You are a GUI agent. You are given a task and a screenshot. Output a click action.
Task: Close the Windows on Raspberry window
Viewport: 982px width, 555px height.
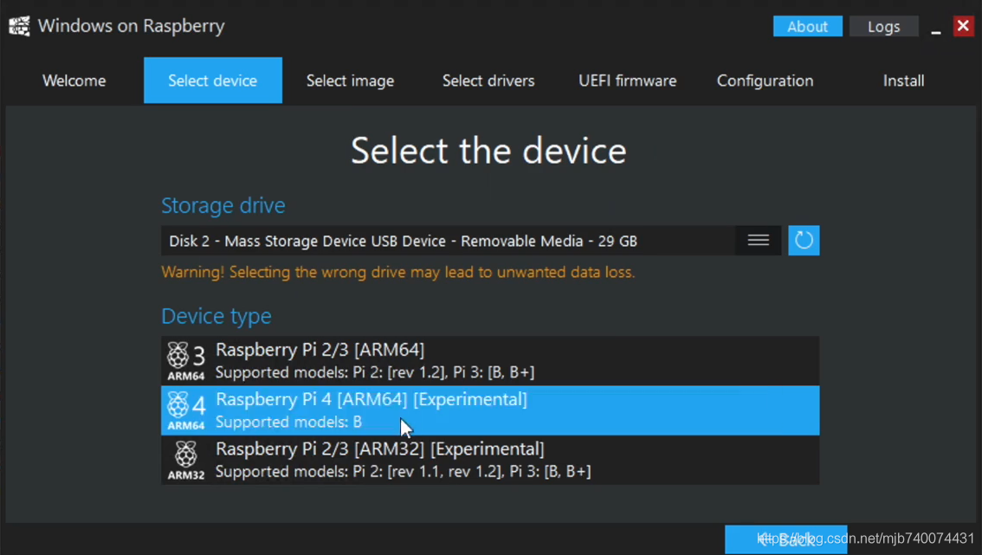963,26
